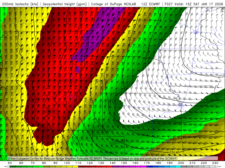The width and height of the screenshot is (225, 168).
Task: Click the 200 knot scale label
Action: [181, 163]
